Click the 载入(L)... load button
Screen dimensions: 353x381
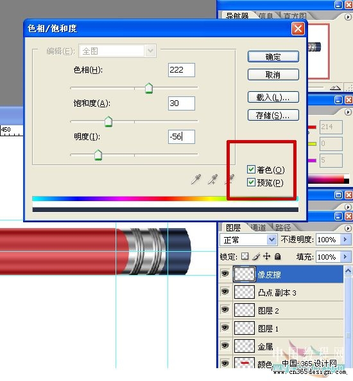273,97
